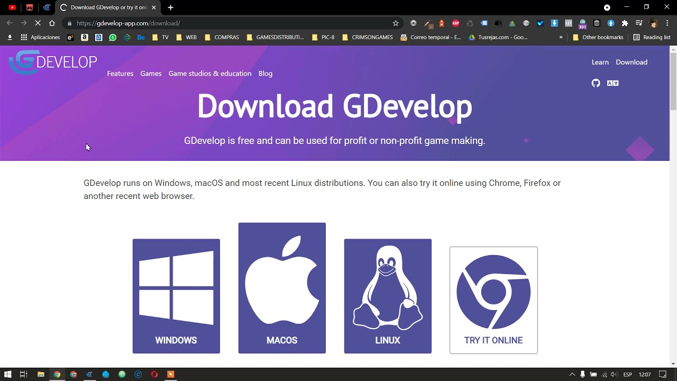
Task: Open the Blog link
Action: click(x=266, y=74)
